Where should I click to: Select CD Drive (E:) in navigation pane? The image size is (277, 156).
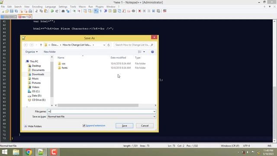coord(39,100)
